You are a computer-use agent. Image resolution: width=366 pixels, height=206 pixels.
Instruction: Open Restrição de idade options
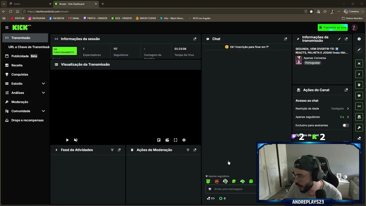point(322,109)
